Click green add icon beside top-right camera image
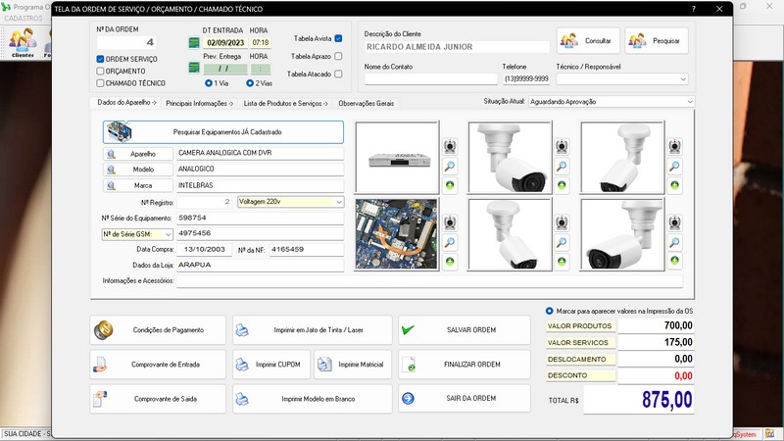 [675, 185]
